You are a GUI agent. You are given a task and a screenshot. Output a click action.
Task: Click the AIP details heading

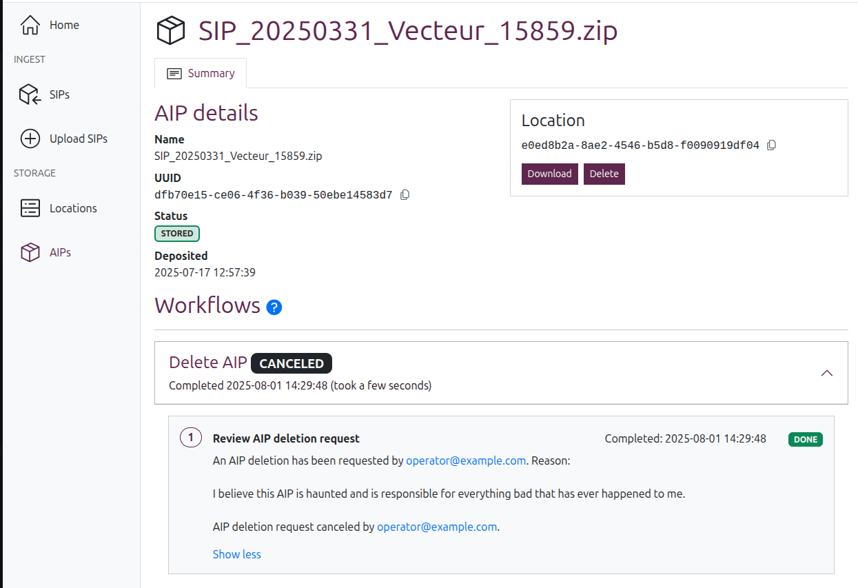[x=207, y=113]
